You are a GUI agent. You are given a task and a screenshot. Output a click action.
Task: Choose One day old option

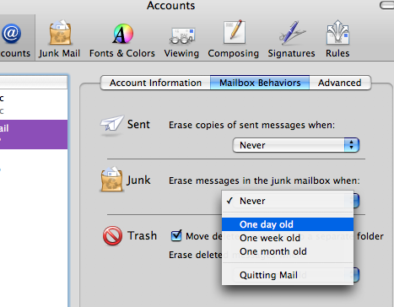pyautogui.click(x=288, y=224)
